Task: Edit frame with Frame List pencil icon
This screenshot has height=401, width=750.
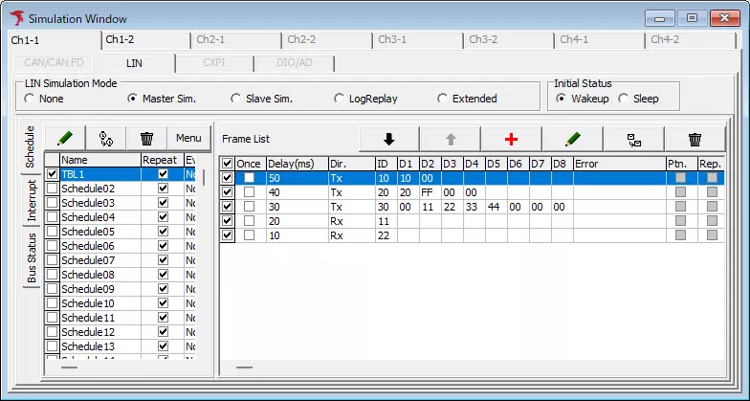Action: click(572, 140)
